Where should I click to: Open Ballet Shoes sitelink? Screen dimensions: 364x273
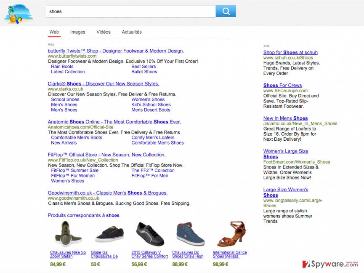[144, 72]
